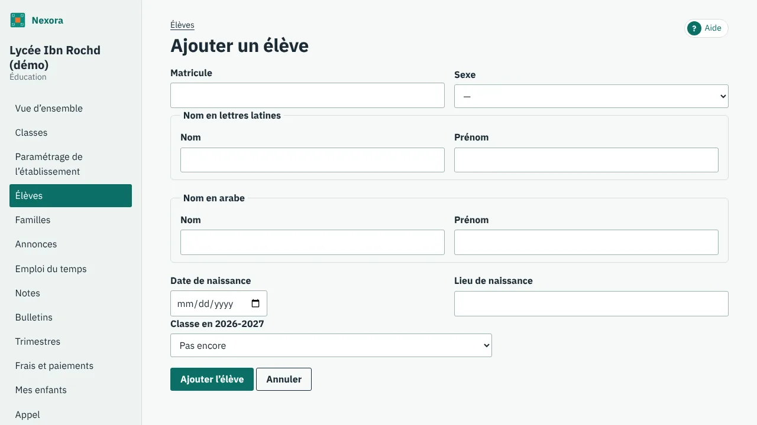The height and width of the screenshot is (425, 757).
Task: Select Élèves in the sidebar
Action: coord(70,196)
